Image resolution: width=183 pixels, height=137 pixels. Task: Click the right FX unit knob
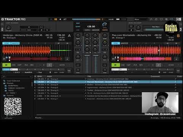pyautogui.click(x=138, y=27)
